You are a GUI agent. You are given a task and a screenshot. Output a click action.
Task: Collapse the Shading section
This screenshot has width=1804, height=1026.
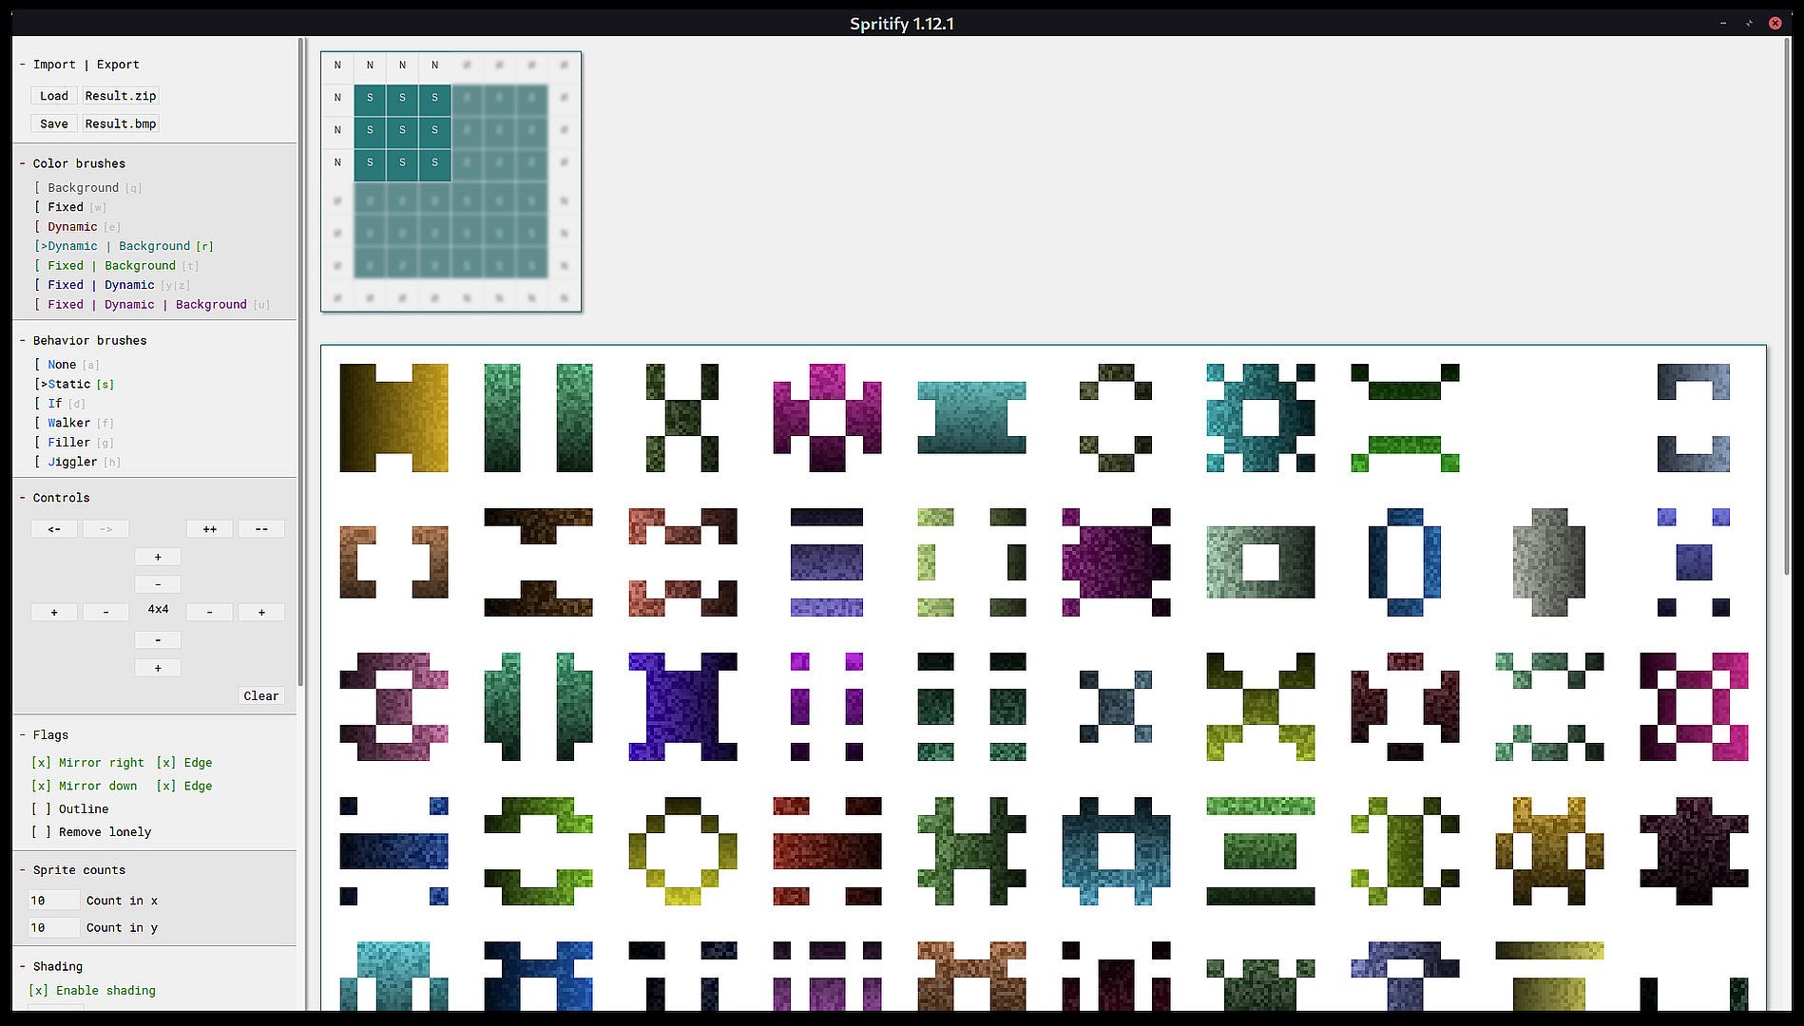point(51,967)
